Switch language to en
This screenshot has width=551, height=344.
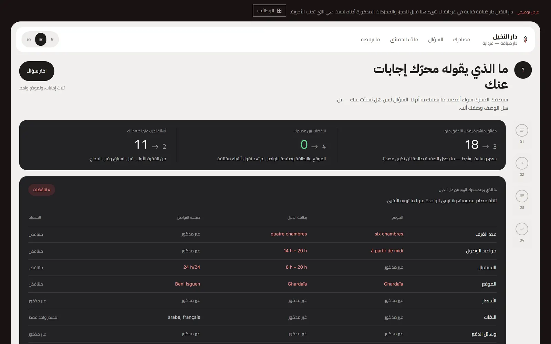coord(29,39)
